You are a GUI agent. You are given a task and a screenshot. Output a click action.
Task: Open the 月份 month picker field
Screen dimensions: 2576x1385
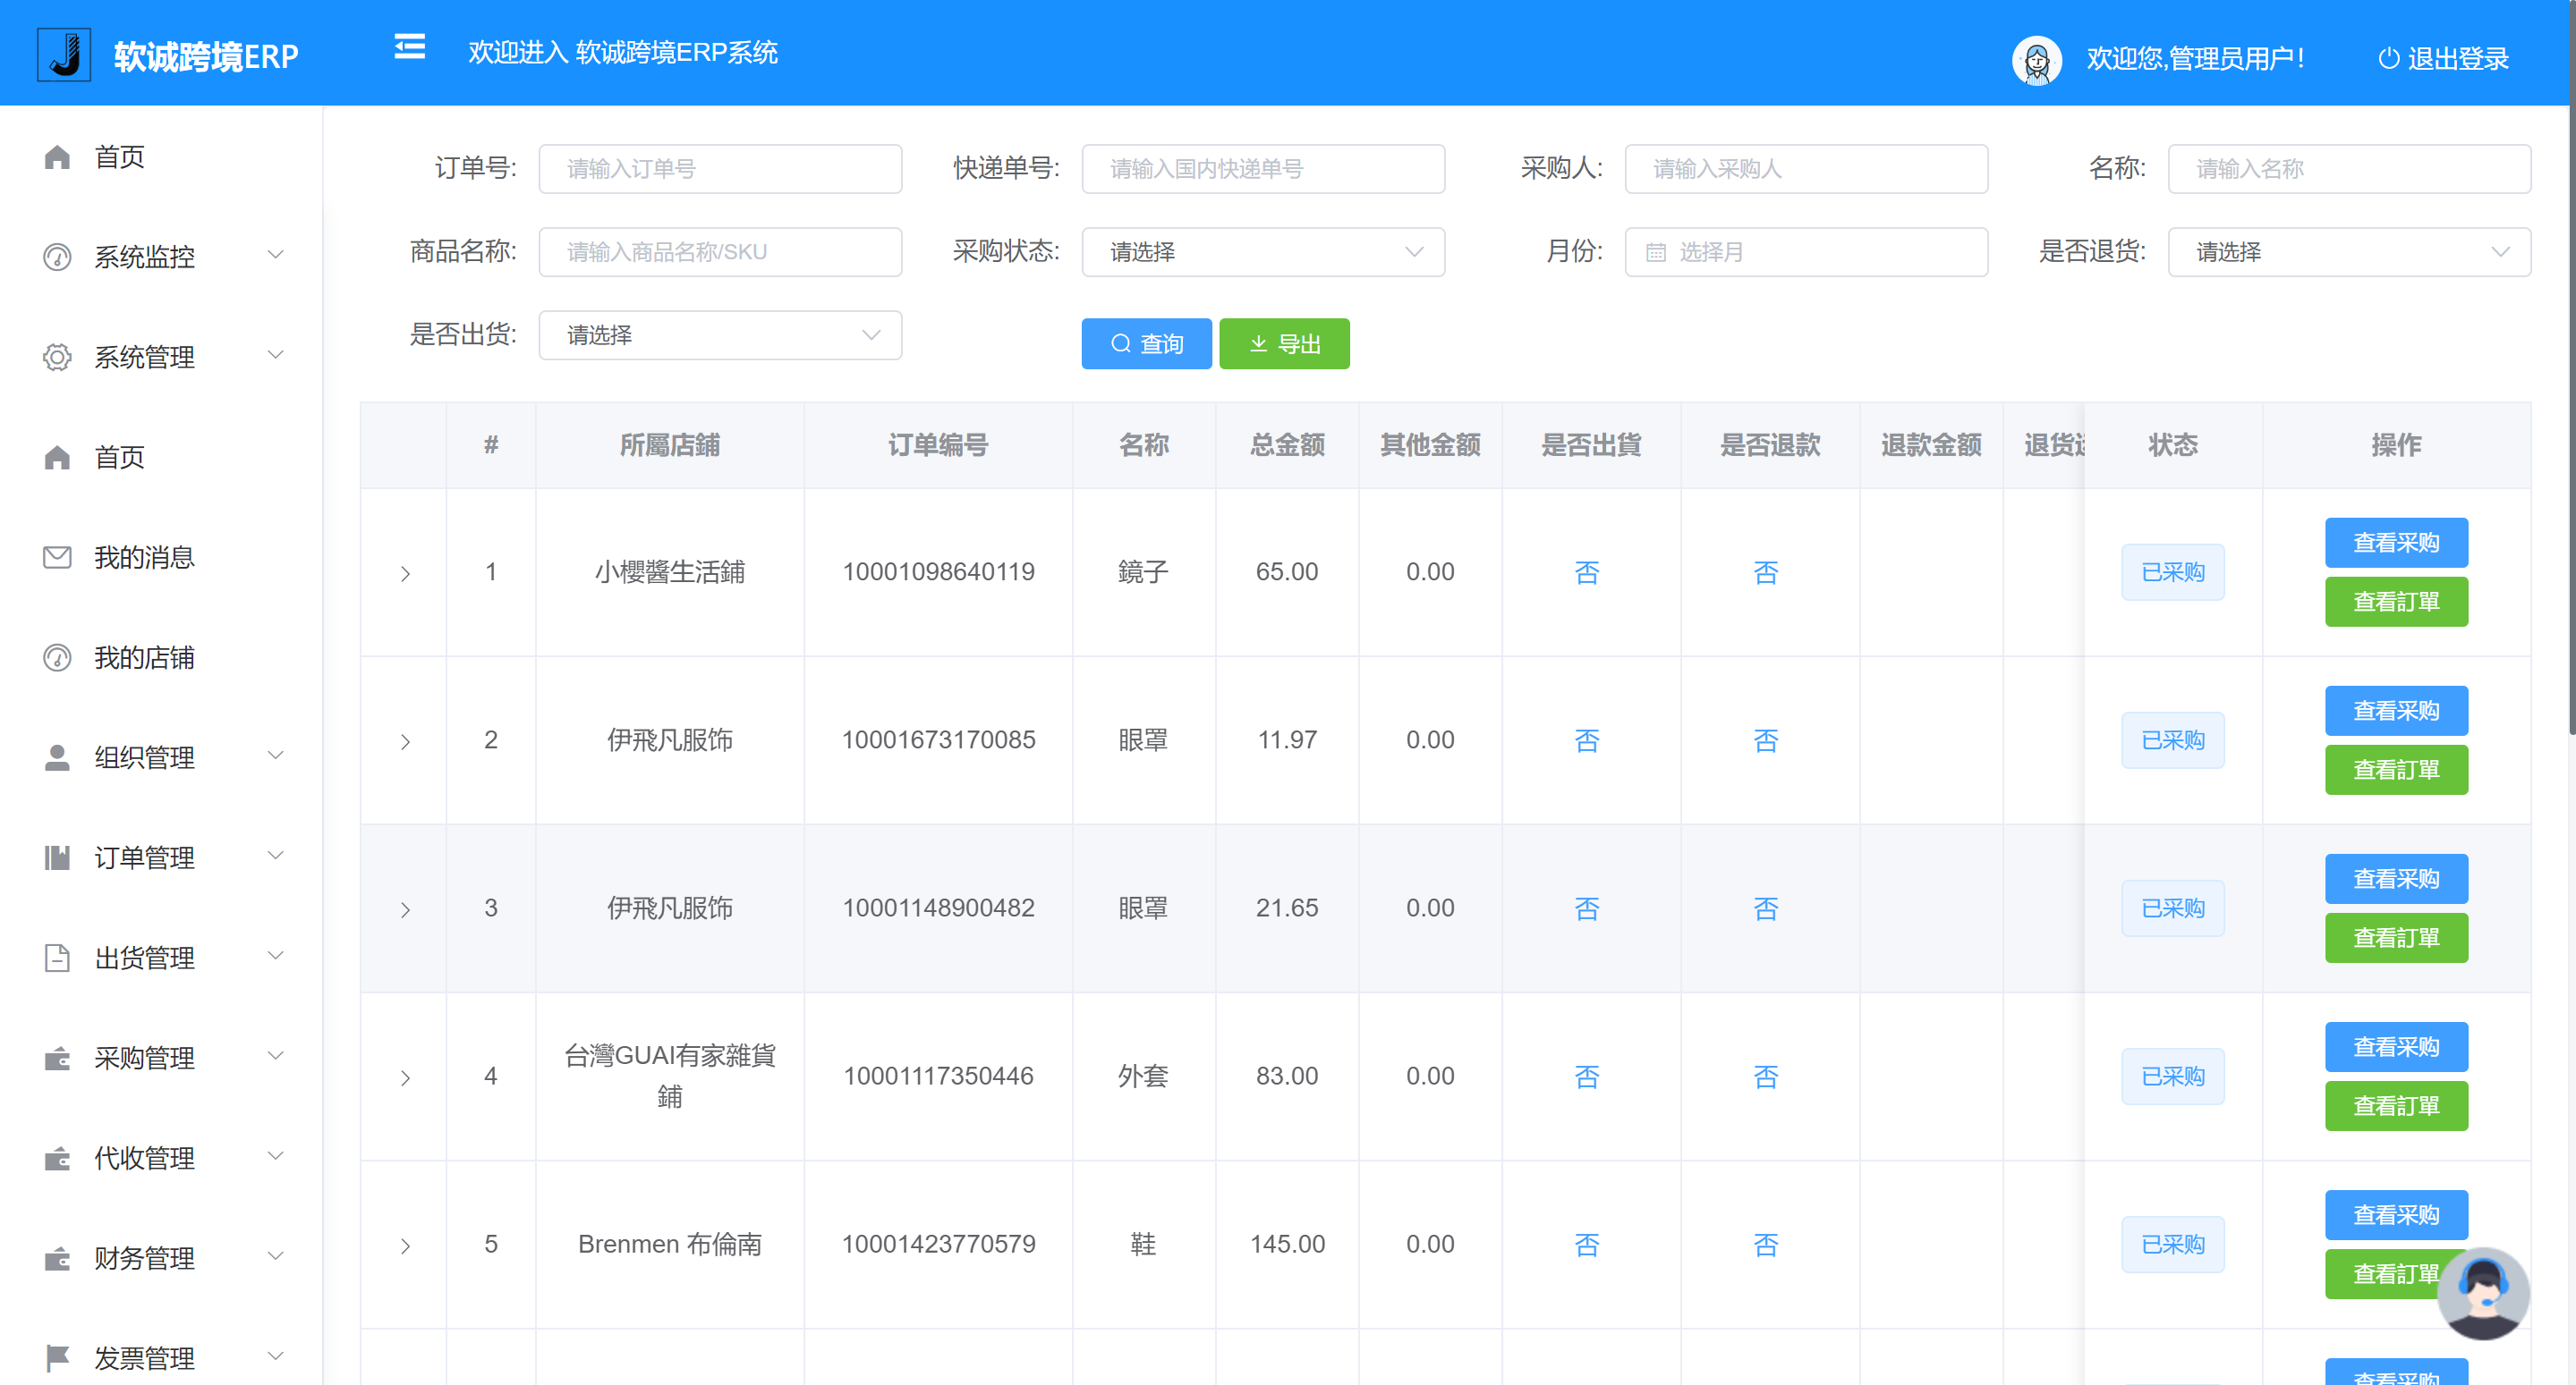[x=1806, y=252]
